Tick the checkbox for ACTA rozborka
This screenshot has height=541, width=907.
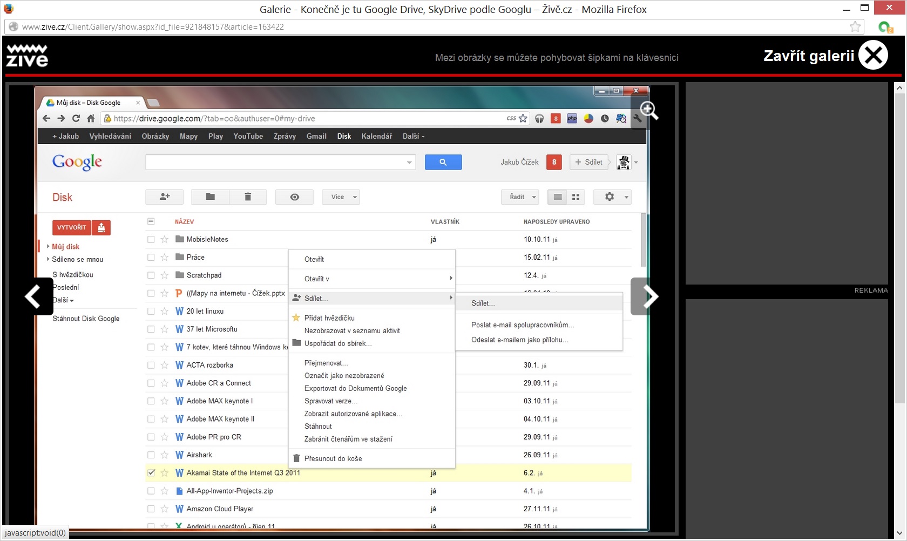point(151,366)
